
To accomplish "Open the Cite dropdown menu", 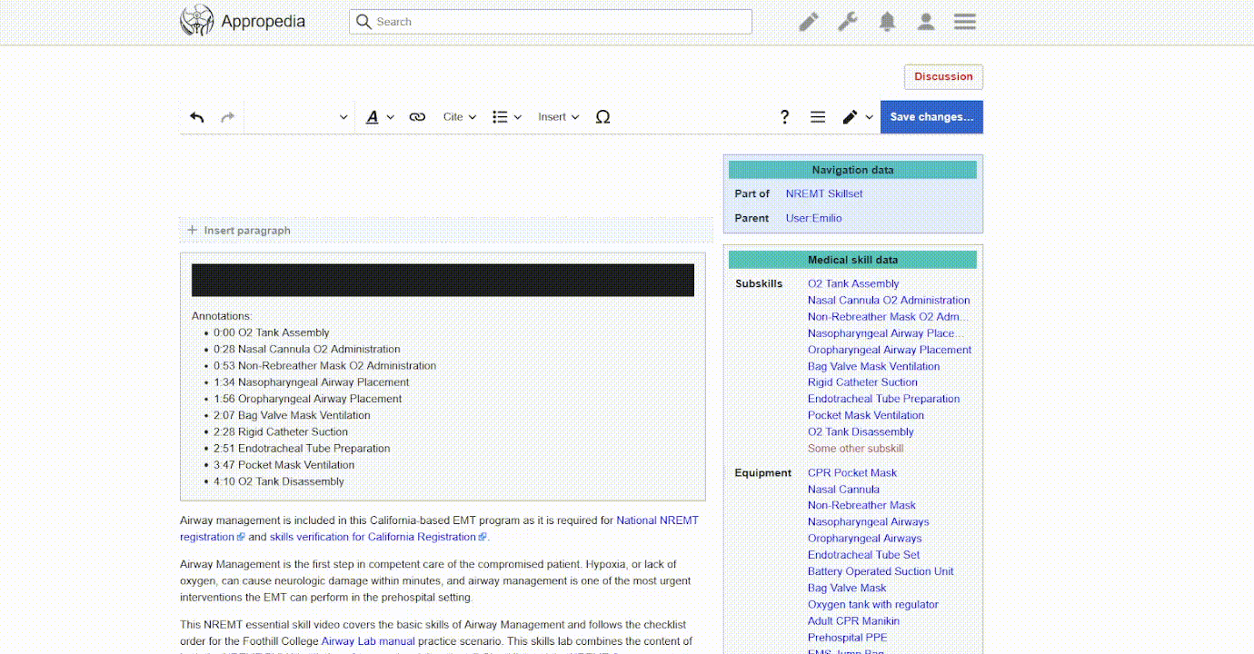I will point(459,117).
